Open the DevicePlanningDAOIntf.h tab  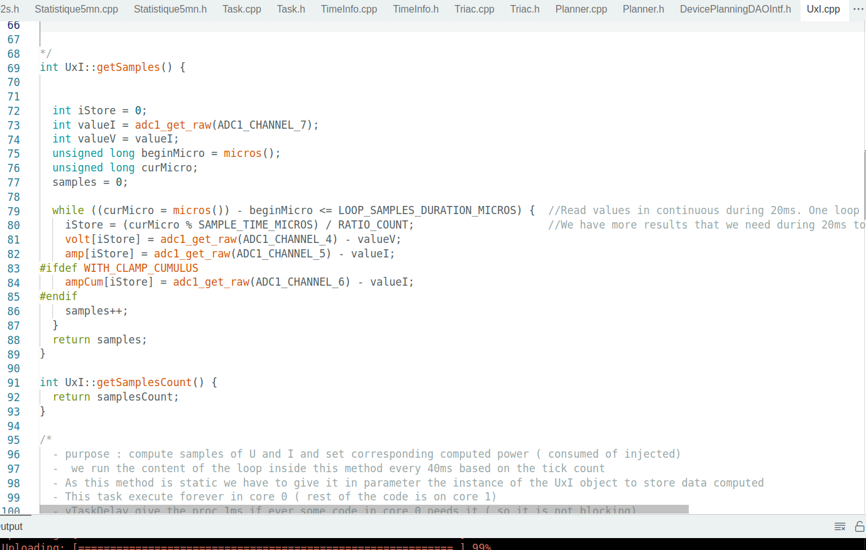735,9
